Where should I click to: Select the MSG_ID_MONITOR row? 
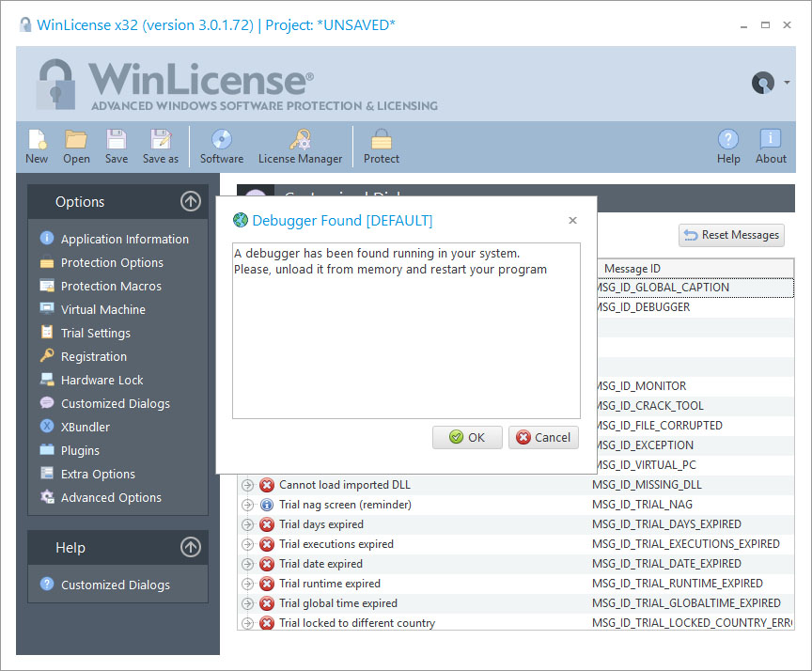point(695,385)
